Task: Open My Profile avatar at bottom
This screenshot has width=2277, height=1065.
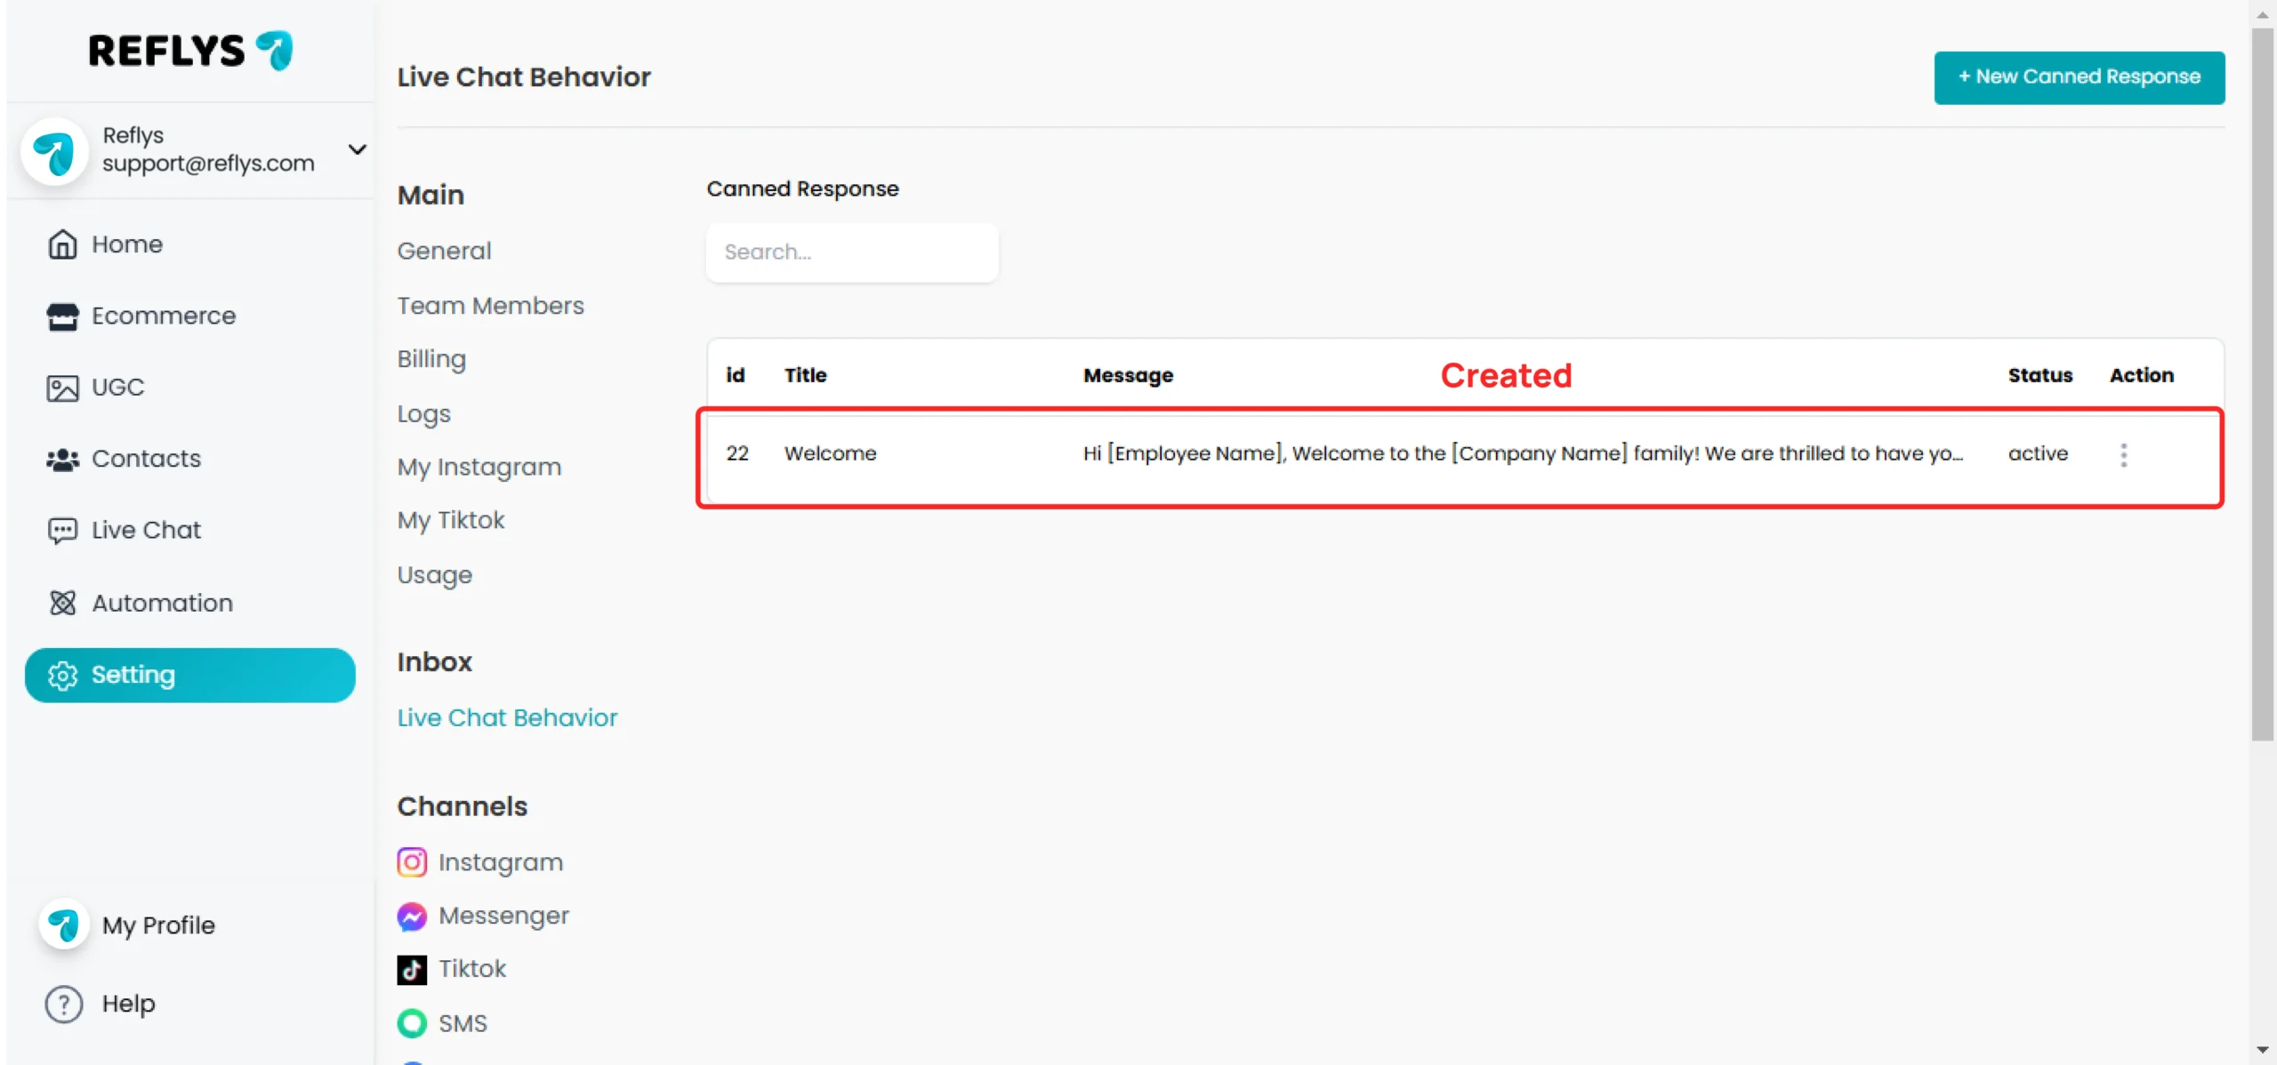Action: (x=64, y=925)
